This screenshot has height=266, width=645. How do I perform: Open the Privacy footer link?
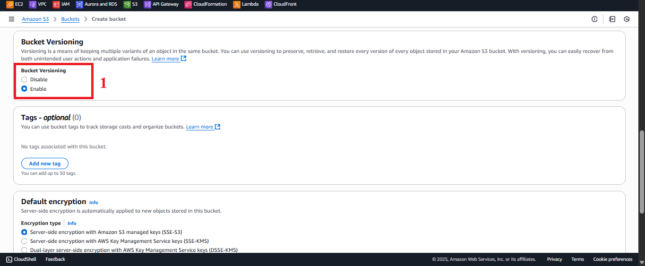point(555,259)
